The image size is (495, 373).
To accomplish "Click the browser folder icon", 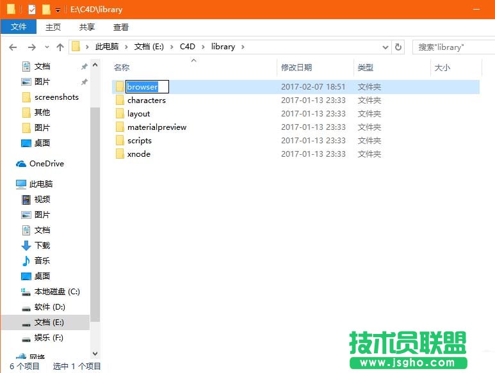I will [x=120, y=87].
